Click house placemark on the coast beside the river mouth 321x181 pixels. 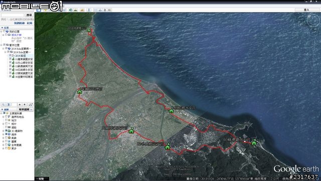[x=171, y=111]
